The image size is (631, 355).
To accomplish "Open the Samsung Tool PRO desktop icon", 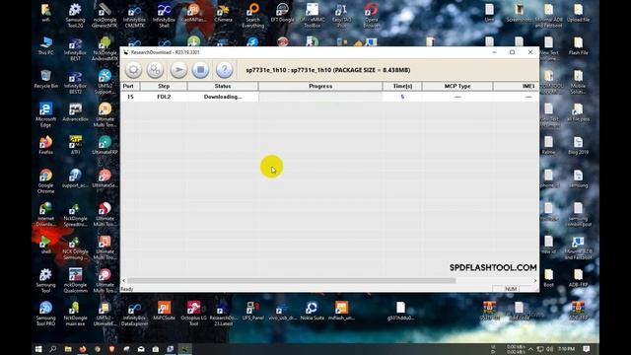I will (x=45, y=314).
